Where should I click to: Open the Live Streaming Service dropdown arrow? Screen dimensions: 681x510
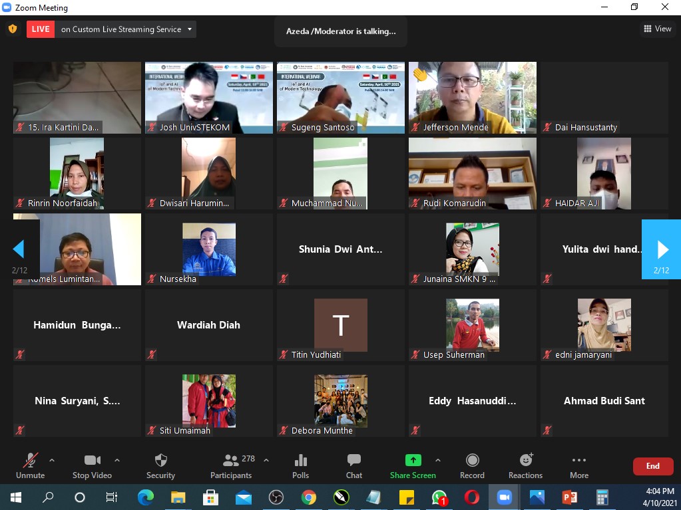(x=190, y=29)
